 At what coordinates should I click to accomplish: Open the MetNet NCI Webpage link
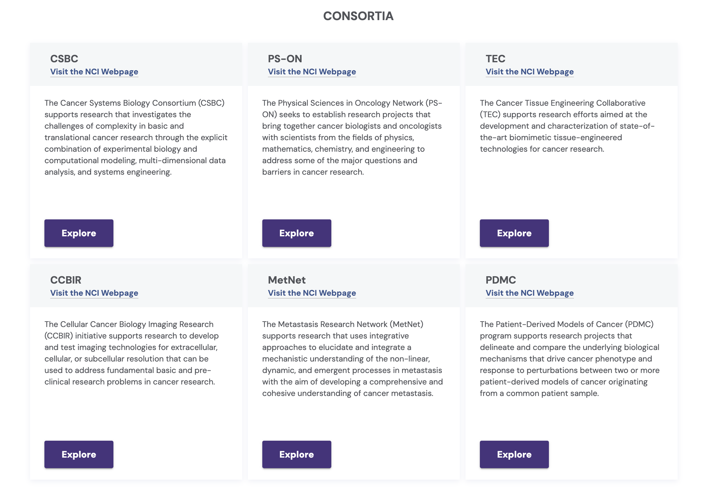point(312,293)
